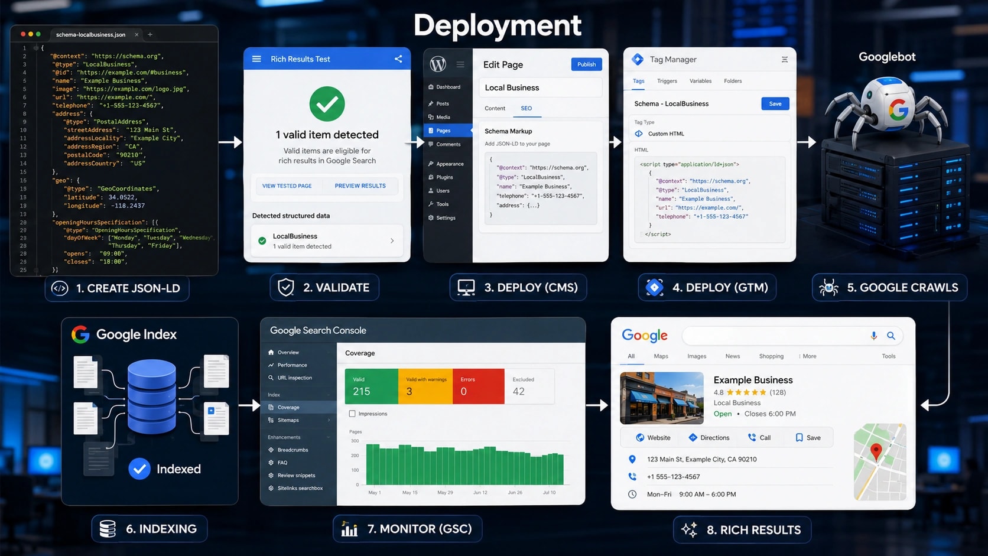Switch to the SEO tab in Edit Page
This screenshot has width=988, height=556.
point(526,108)
